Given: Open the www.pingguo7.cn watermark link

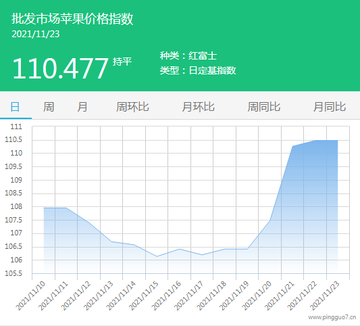Looking at the screenshot, I should pos(332,317).
